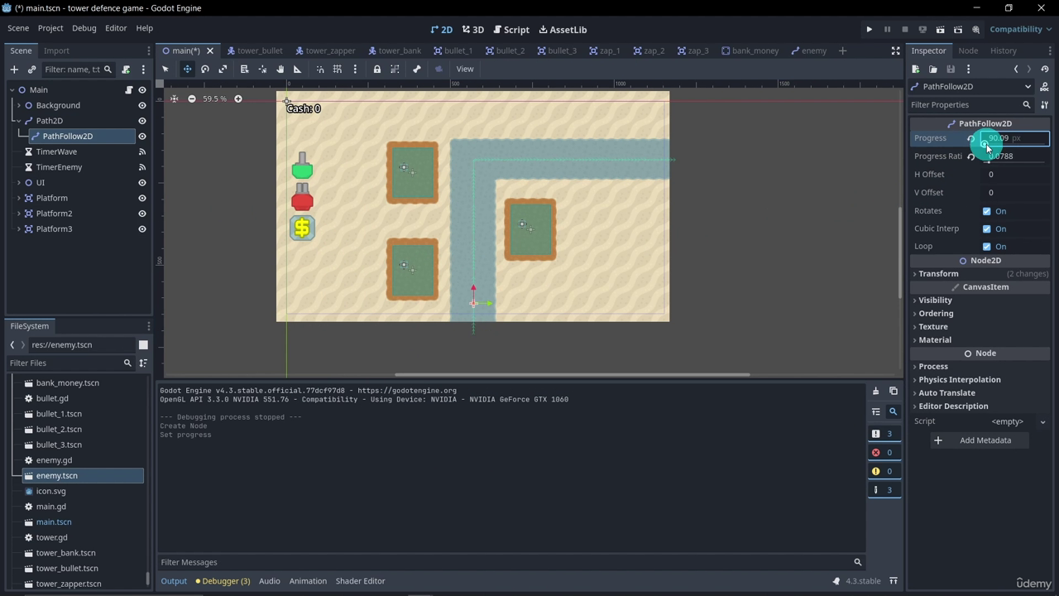Uncheck the Loop property
This screenshot has width=1059, height=596.
(986, 247)
